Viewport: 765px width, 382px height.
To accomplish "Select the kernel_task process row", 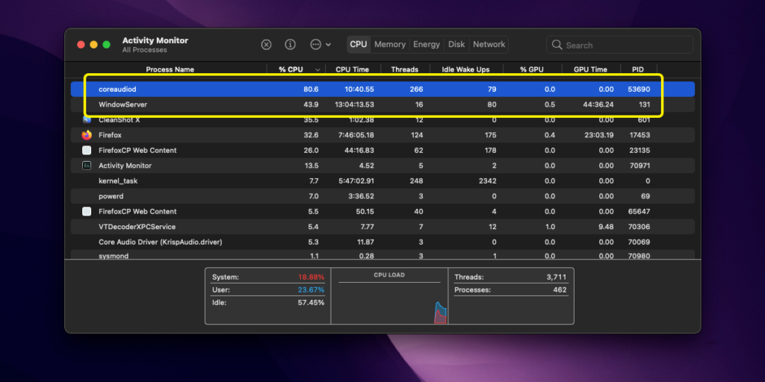I will pos(383,181).
